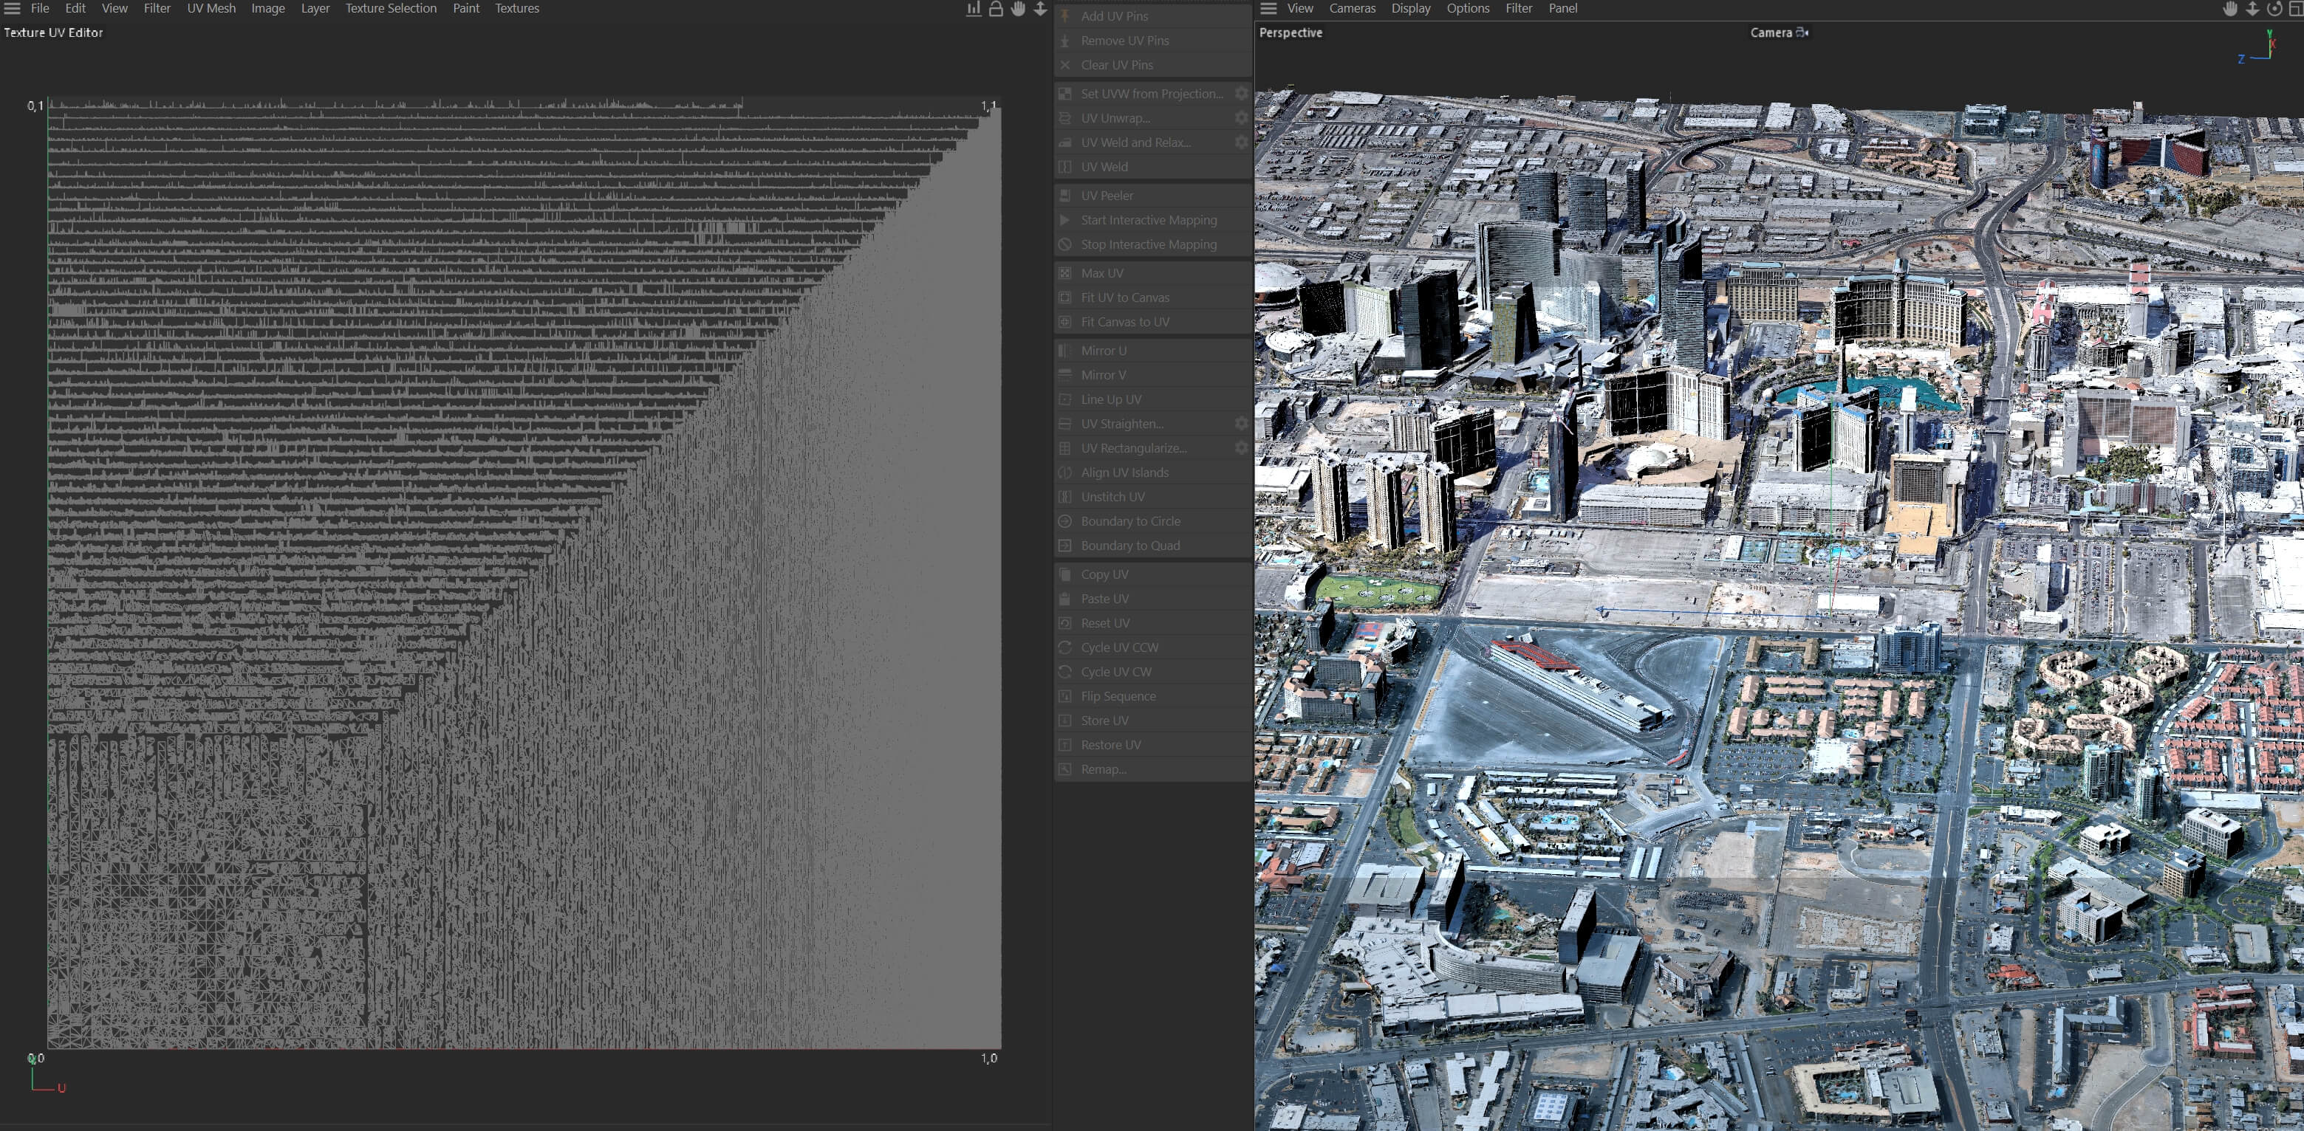This screenshot has width=2304, height=1131.
Task: Open the settings gear for UV Weld and Relax
Action: (1242, 142)
